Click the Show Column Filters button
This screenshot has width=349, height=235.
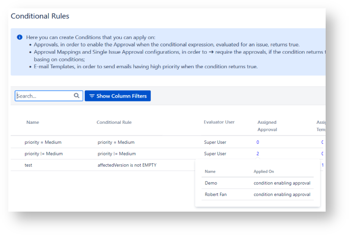point(118,96)
